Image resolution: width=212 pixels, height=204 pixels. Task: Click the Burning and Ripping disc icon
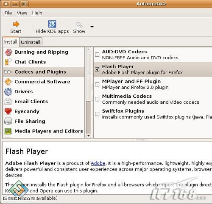tap(8, 52)
